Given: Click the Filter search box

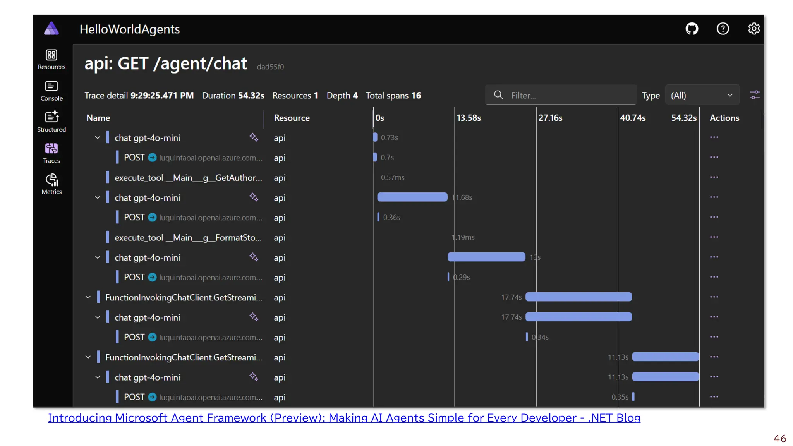Looking at the screenshot, I should pyautogui.click(x=561, y=95).
